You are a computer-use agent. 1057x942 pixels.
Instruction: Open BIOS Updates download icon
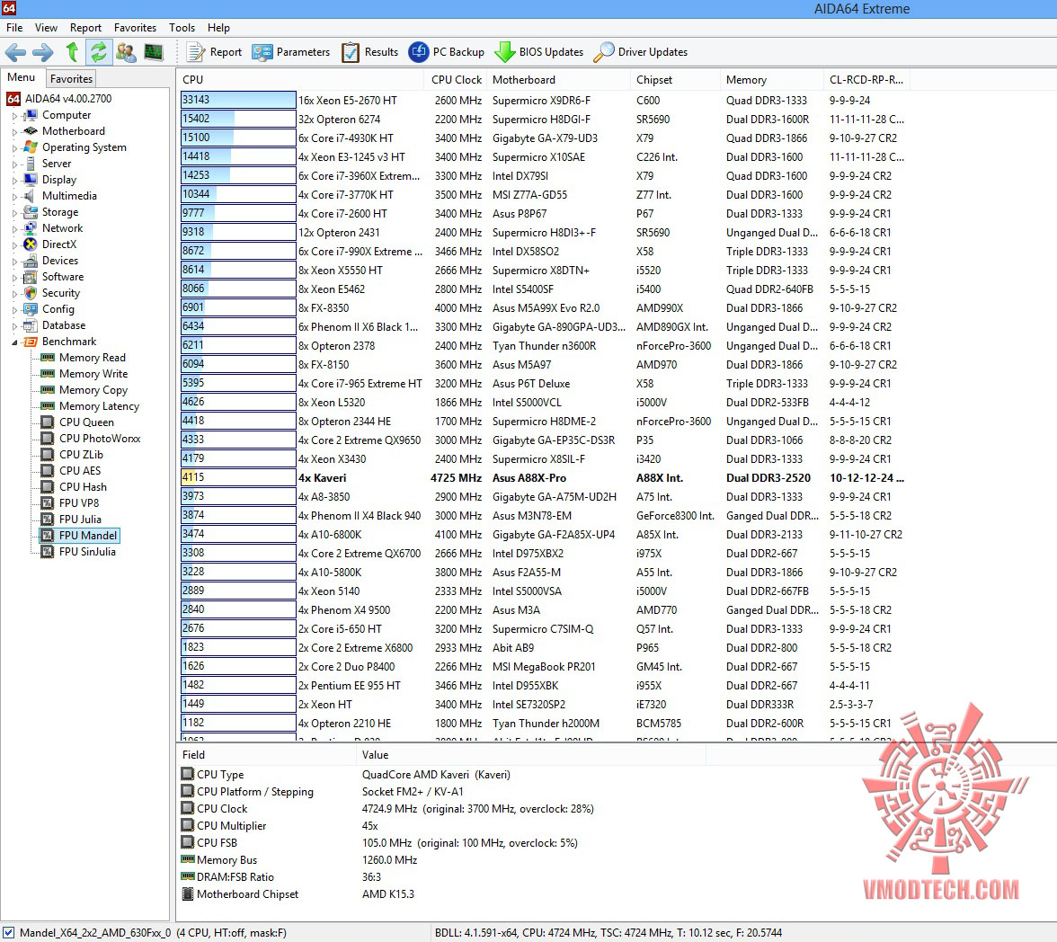coord(505,52)
